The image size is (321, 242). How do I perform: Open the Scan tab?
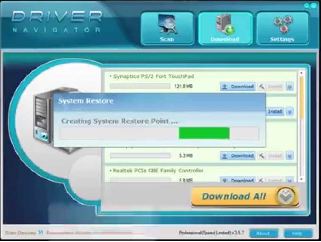pos(167,28)
